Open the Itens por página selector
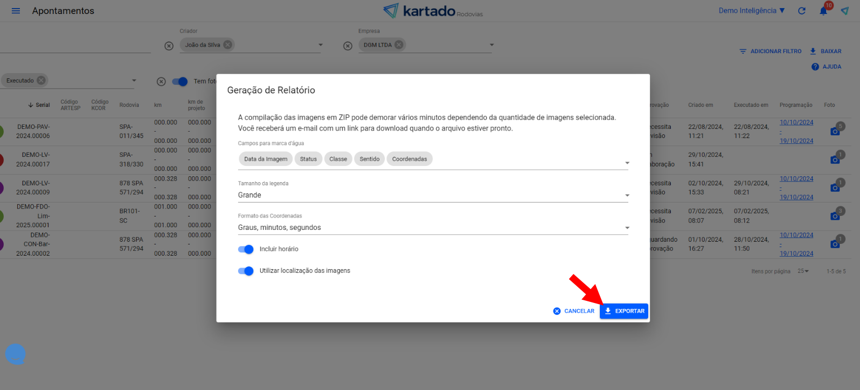860x390 pixels. coord(803,271)
